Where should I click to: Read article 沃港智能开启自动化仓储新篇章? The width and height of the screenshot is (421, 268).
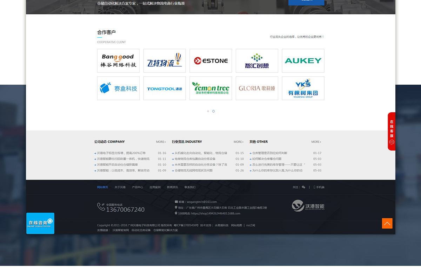tap(118, 165)
